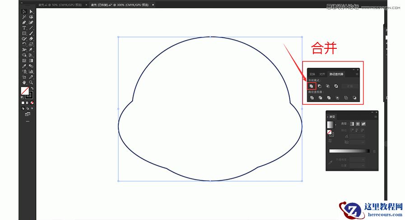This screenshot has width=405, height=220.
Task: Select the Column Graph tool
Action: click(31, 72)
